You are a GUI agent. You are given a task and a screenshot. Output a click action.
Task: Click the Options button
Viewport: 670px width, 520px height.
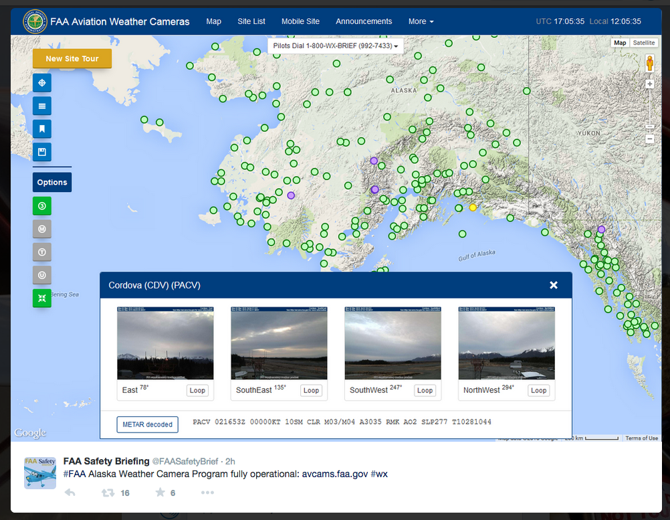pos(52,182)
